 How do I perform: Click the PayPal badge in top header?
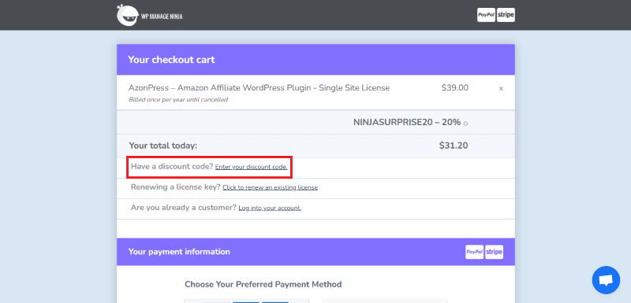pyautogui.click(x=486, y=15)
